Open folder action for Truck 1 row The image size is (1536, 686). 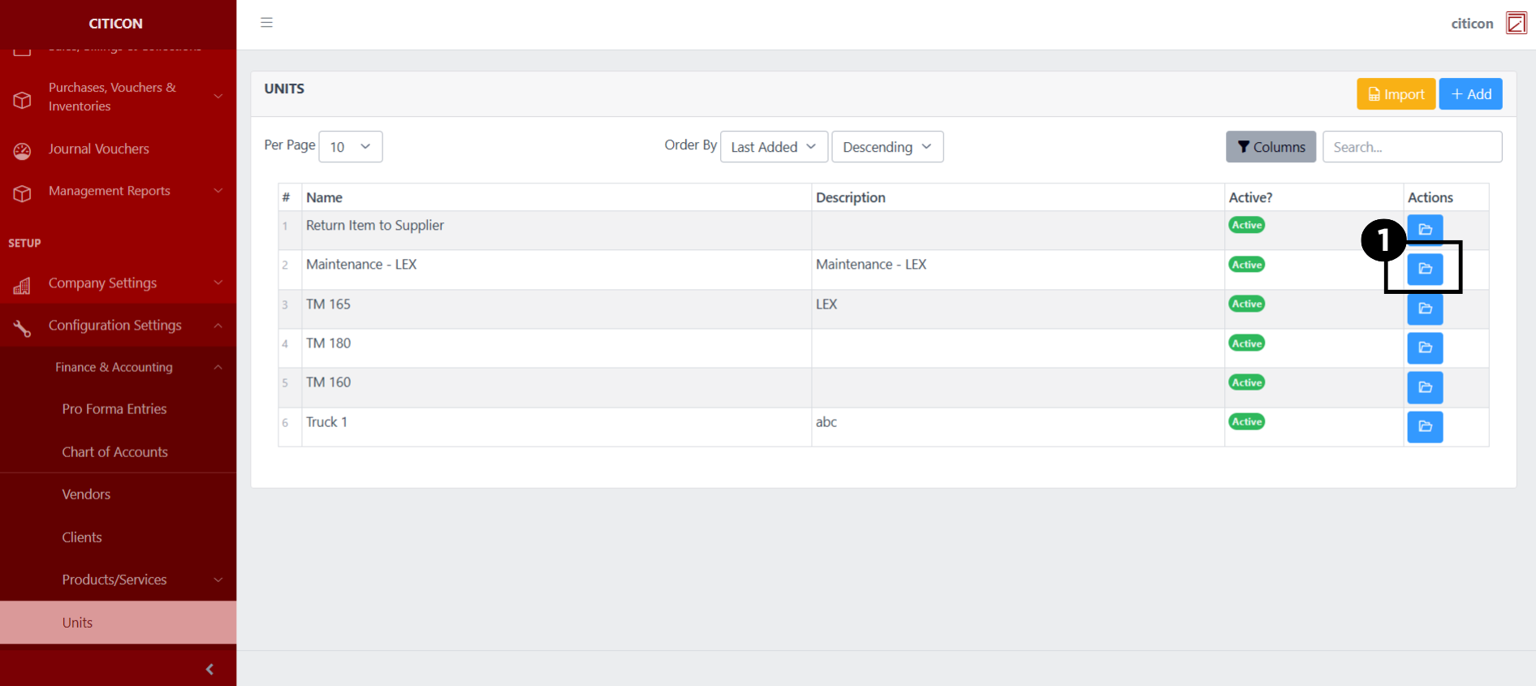click(x=1424, y=426)
